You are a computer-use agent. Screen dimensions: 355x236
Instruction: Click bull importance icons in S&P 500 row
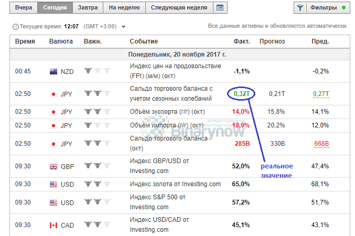click(x=98, y=201)
